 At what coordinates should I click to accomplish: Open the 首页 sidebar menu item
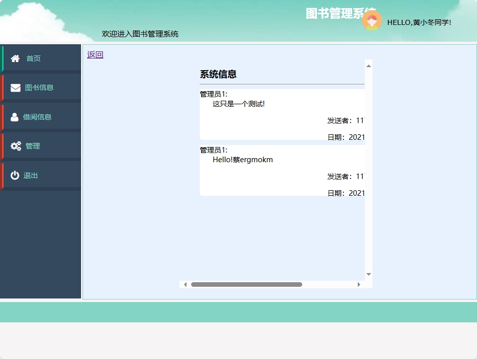tap(33, 58)
